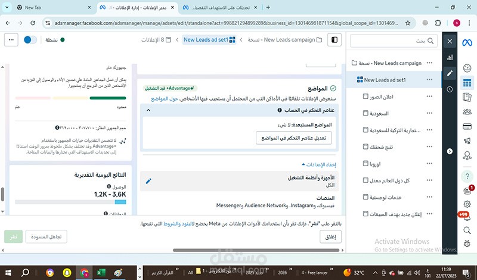The width and height of the screenshot is (477, 280).
Task: Open options for New Leads campaign row
Action: tap(429, 63)
